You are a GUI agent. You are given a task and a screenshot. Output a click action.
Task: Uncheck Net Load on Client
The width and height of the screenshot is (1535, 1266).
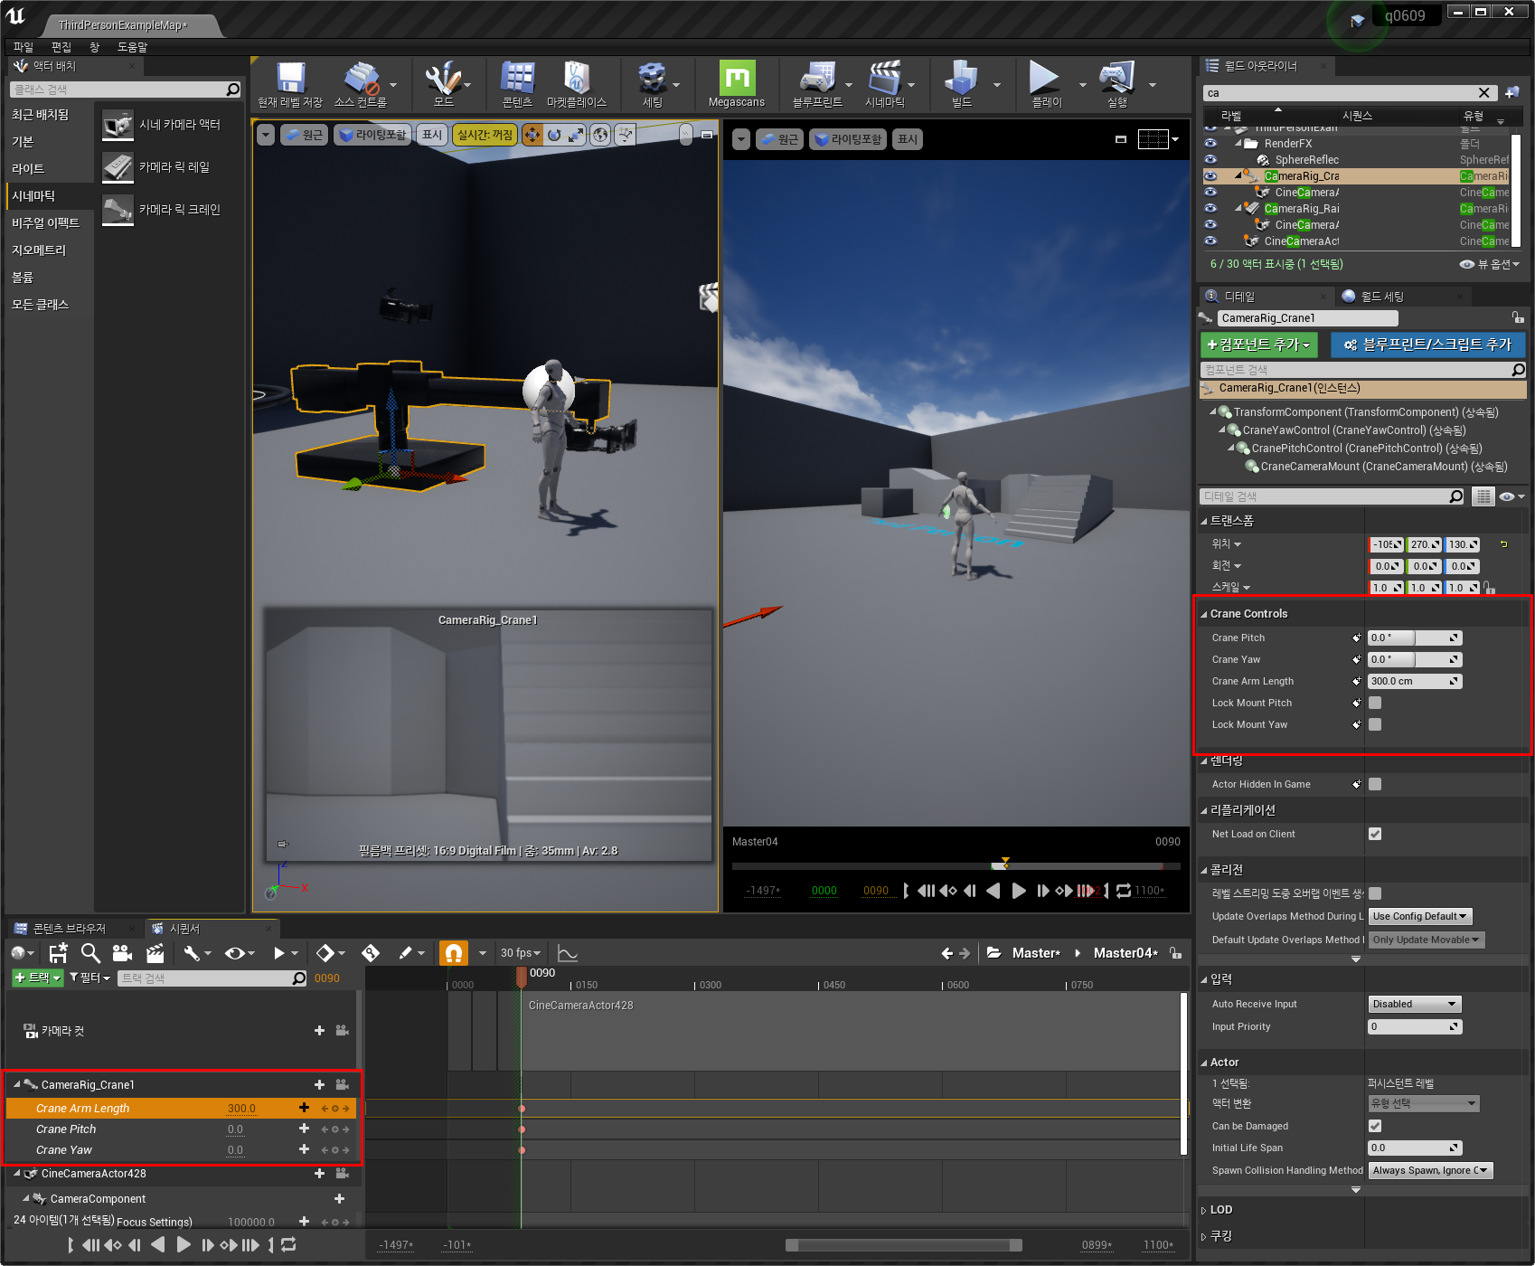point(1375,834)
